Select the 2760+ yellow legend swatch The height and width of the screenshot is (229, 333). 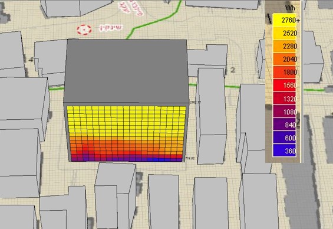284,20
